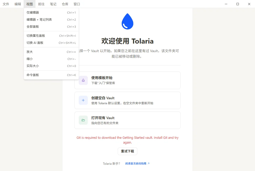Maximize the Tolaria window
The height and width of the screenshot is (171, 255).
coord(238,4)
